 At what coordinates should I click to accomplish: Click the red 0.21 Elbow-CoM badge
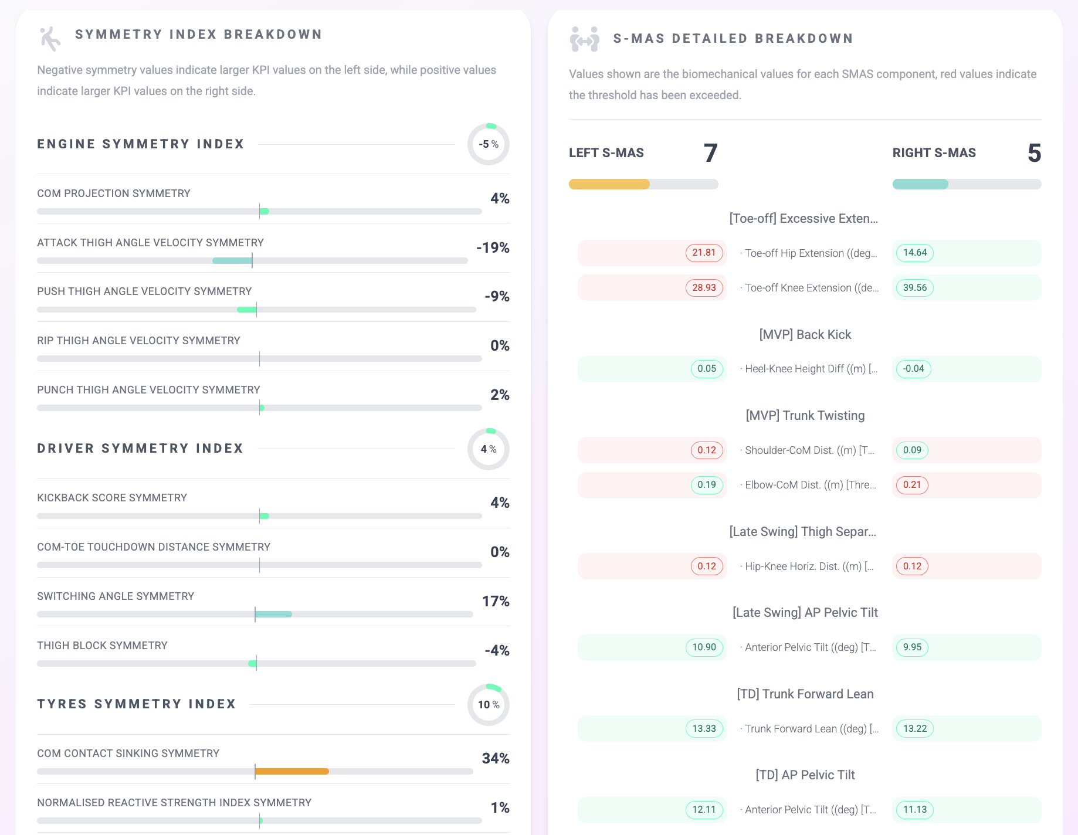(x=912, y=485)
